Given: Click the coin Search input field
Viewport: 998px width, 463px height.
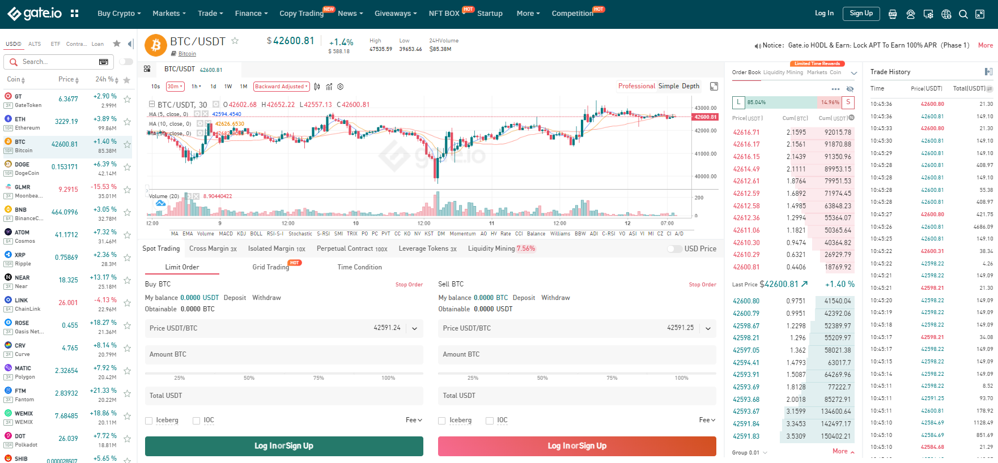Looking at the screenshot, I should pyautogui.click(x=59, y=62).
